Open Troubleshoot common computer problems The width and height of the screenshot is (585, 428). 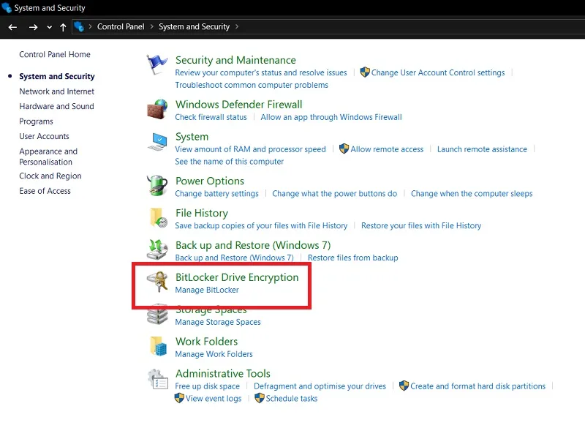pyautogui.click(x=252, y=85)
